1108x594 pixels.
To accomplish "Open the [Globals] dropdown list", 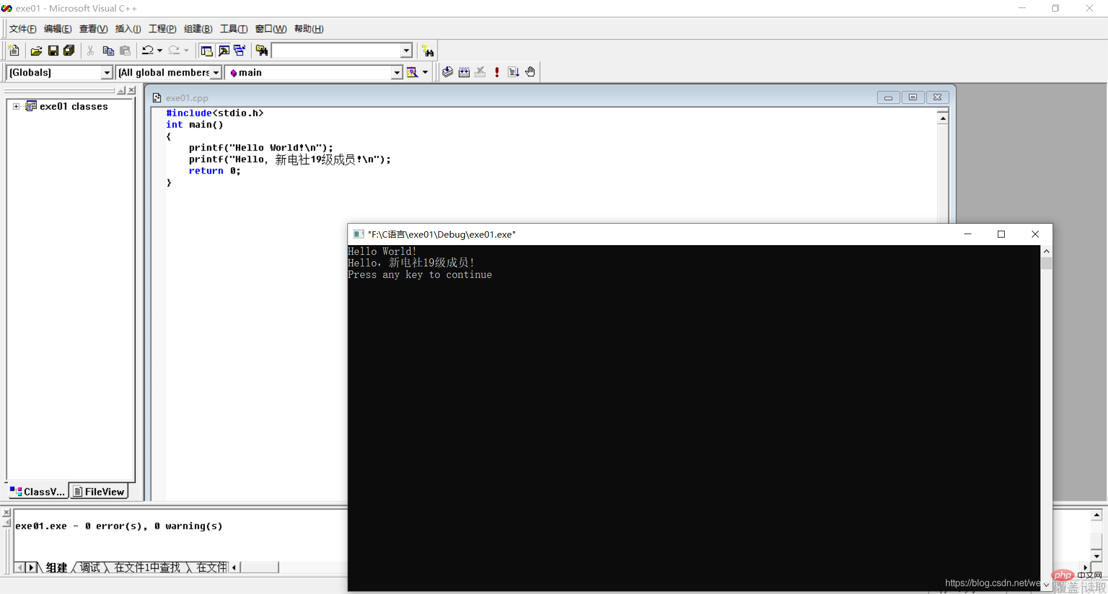I will click(x=107, y=72).
